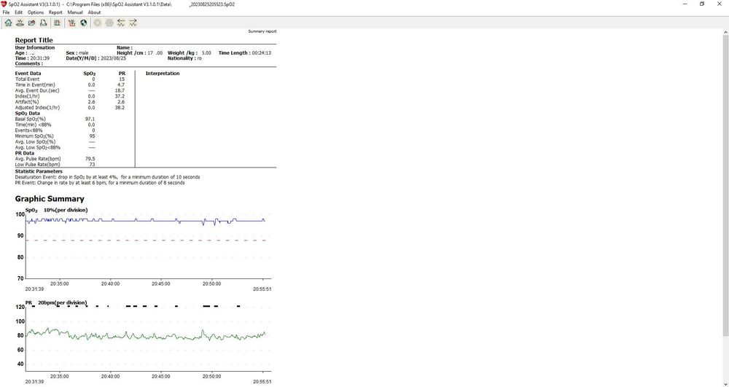Click the PR Event description line
Image resolution: width=729 pixels, height=387 pixels.
(100, 183)
